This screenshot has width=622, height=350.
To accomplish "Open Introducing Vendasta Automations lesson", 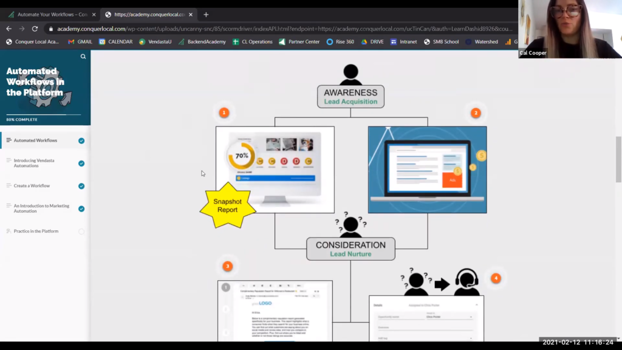I will pyautogui.click(x=34, y=163).
